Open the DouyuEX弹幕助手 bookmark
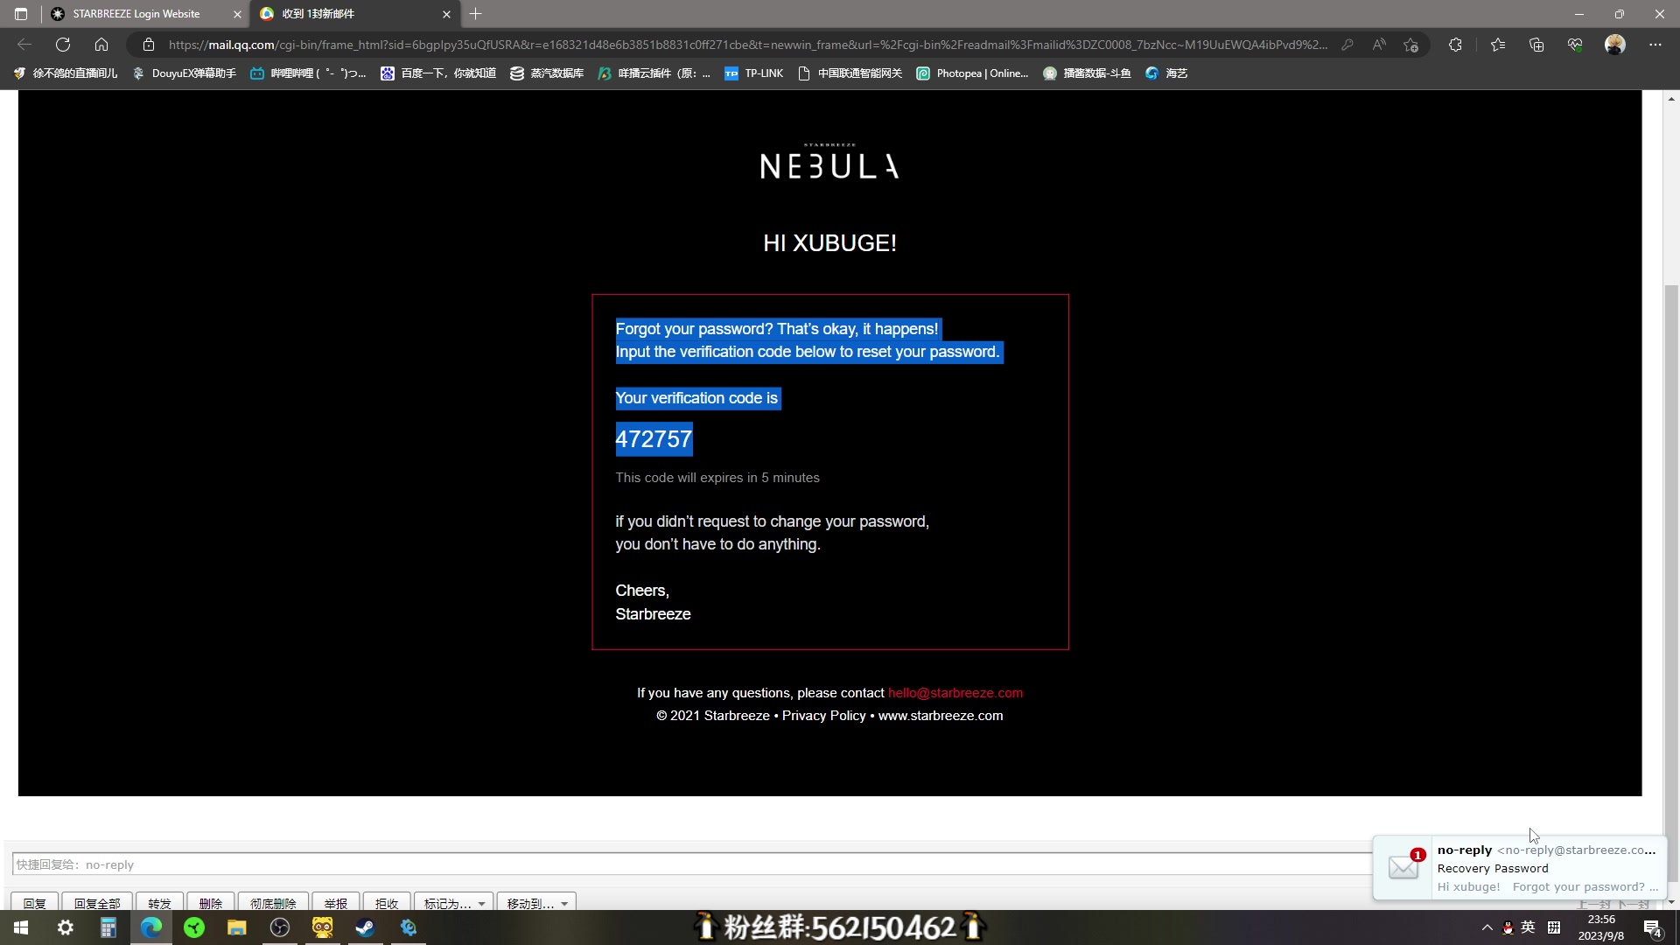The width and height of the screenshot is (1680, 945). [185, 73]
